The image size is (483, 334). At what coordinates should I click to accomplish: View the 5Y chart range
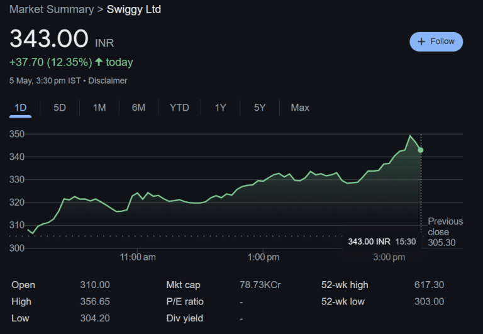259,108
